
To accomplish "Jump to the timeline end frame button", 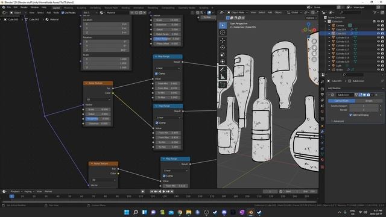I will click(x=172, y=192).
